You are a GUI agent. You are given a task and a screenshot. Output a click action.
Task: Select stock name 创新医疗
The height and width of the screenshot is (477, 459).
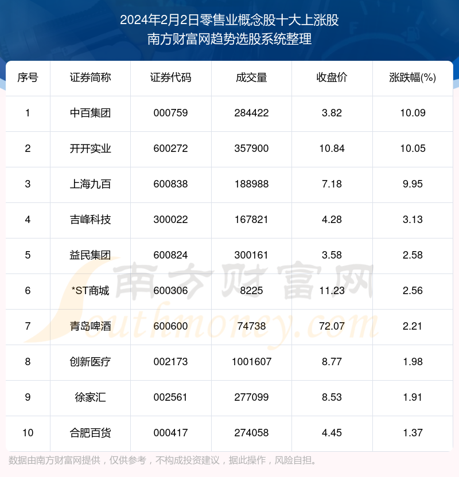coord(91,362)
